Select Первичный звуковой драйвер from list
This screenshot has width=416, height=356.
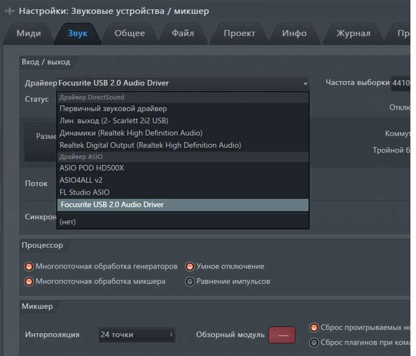point(113,108)
